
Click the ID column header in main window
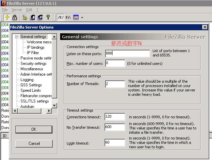(5, 136)
